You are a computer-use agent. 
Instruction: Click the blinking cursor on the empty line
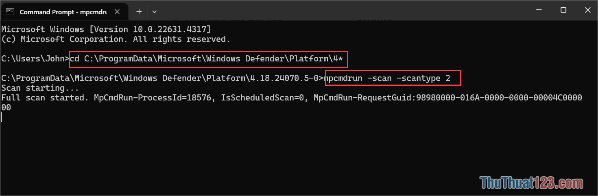pyautogui.click(x=2, y=117)
